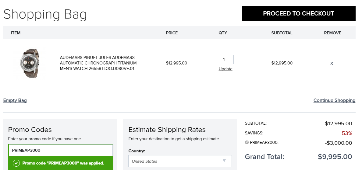Click the quantity input field
Image resolution: width=362 pixels, height=170 pixels.
226,59
